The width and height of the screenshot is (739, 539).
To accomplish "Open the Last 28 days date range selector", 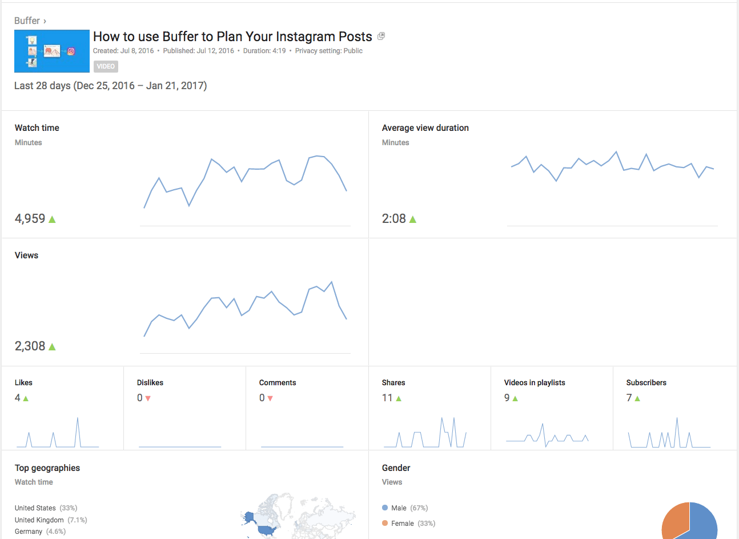I will (x=110, y=85).
